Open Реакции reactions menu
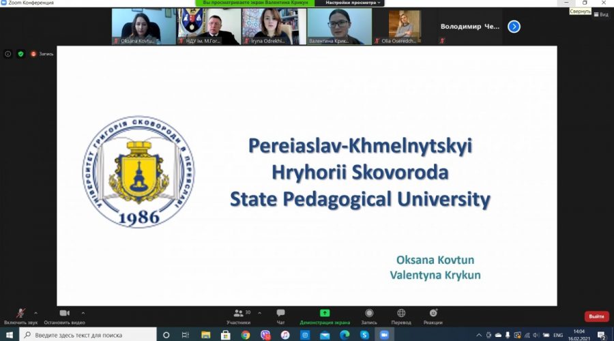614x341 pixels. pyautogui.click(x=433, y=316)
